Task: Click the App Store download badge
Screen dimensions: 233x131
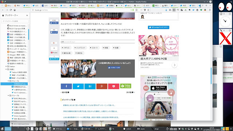Action: 159,88
